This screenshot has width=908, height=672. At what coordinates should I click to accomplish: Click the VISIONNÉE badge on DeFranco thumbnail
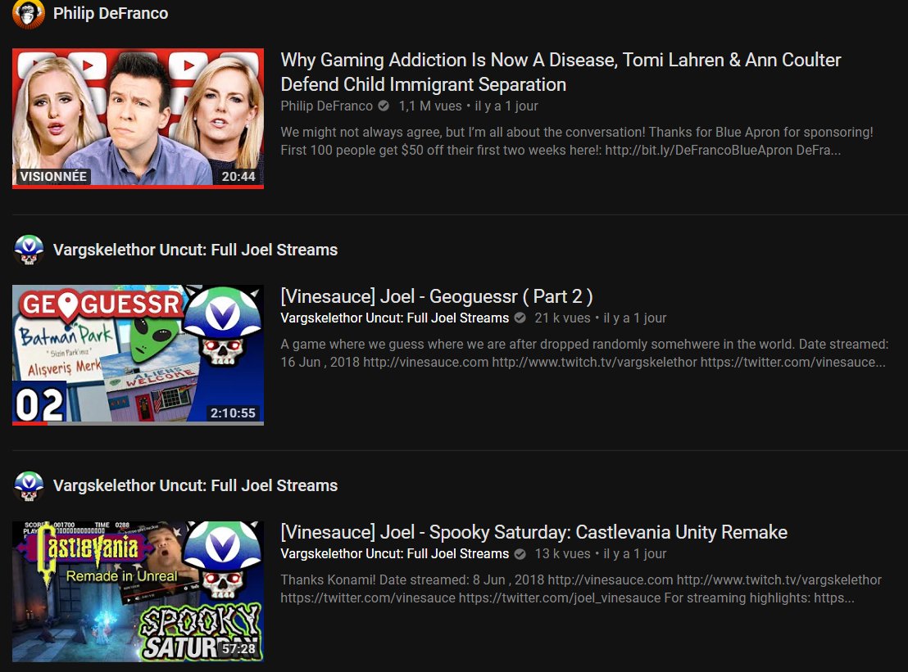53,176
